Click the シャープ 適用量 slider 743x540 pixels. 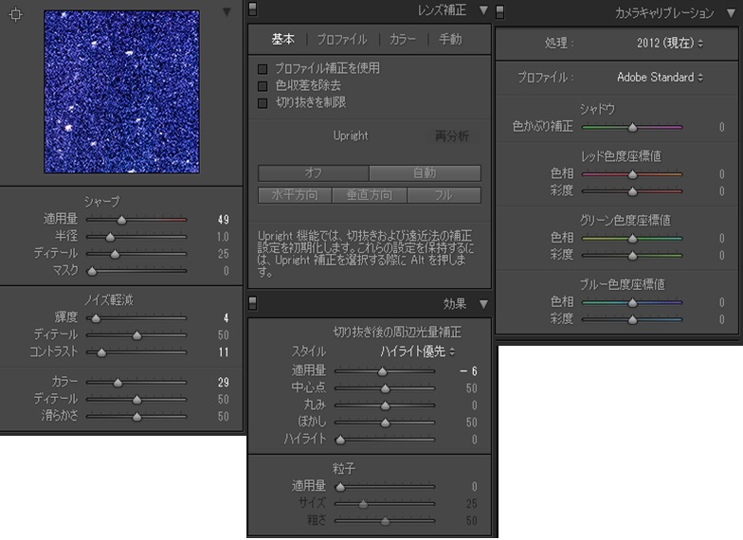click(x=136, y=220)
